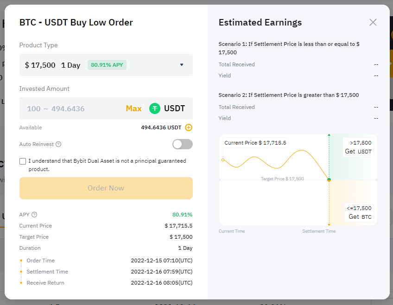Click the chart's starting current price point
Viewport: 393px width, 305px height.
click(x=223, y=160)
